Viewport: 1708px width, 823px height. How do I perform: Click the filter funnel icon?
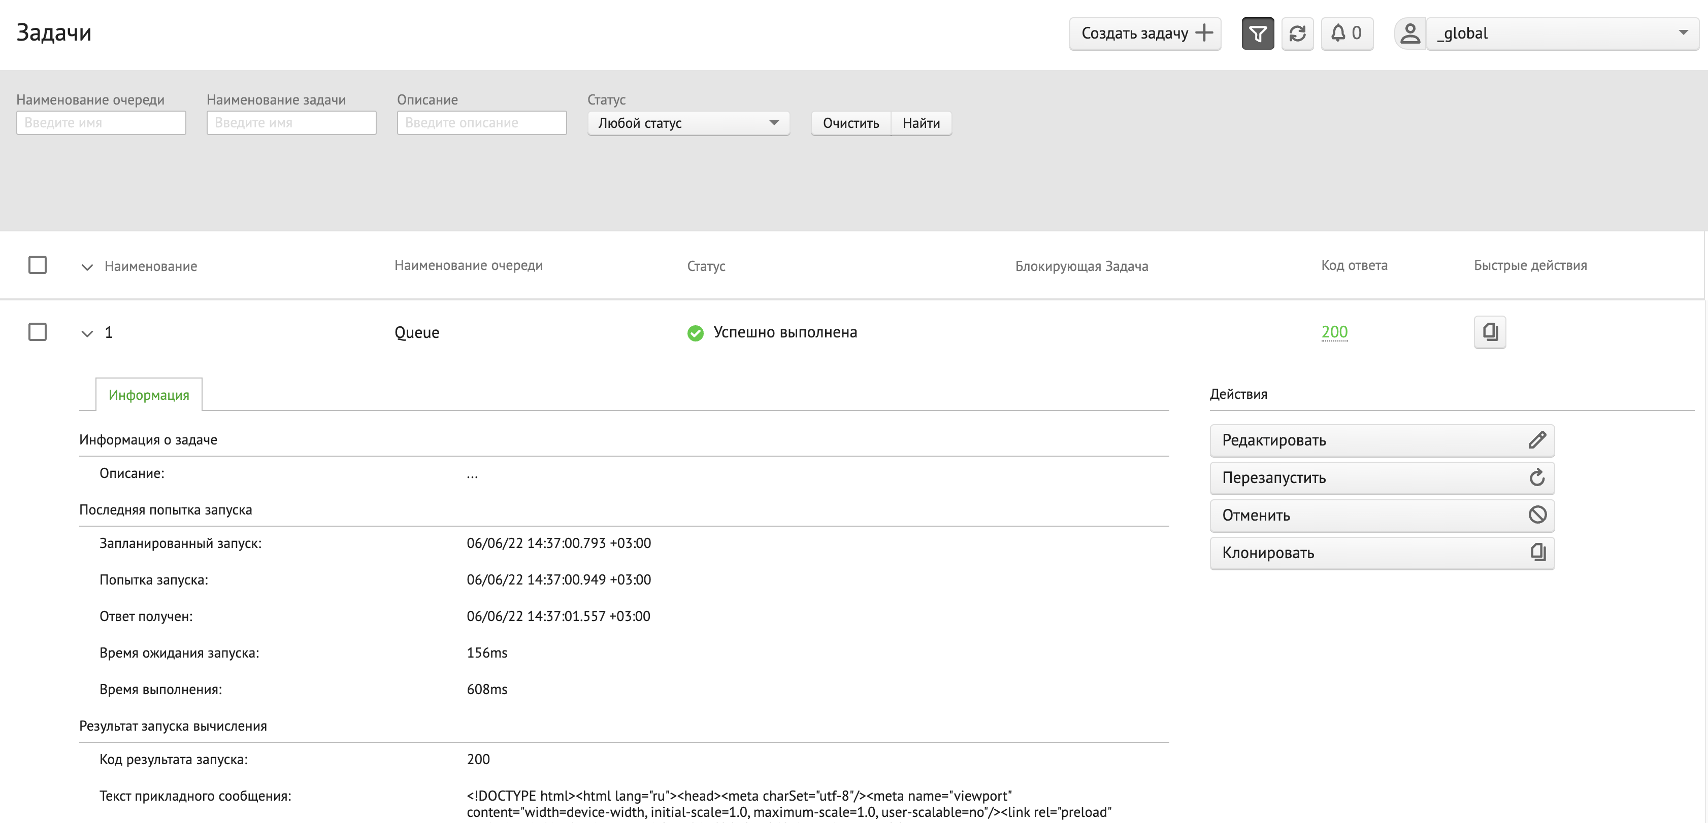[1257, 33]
